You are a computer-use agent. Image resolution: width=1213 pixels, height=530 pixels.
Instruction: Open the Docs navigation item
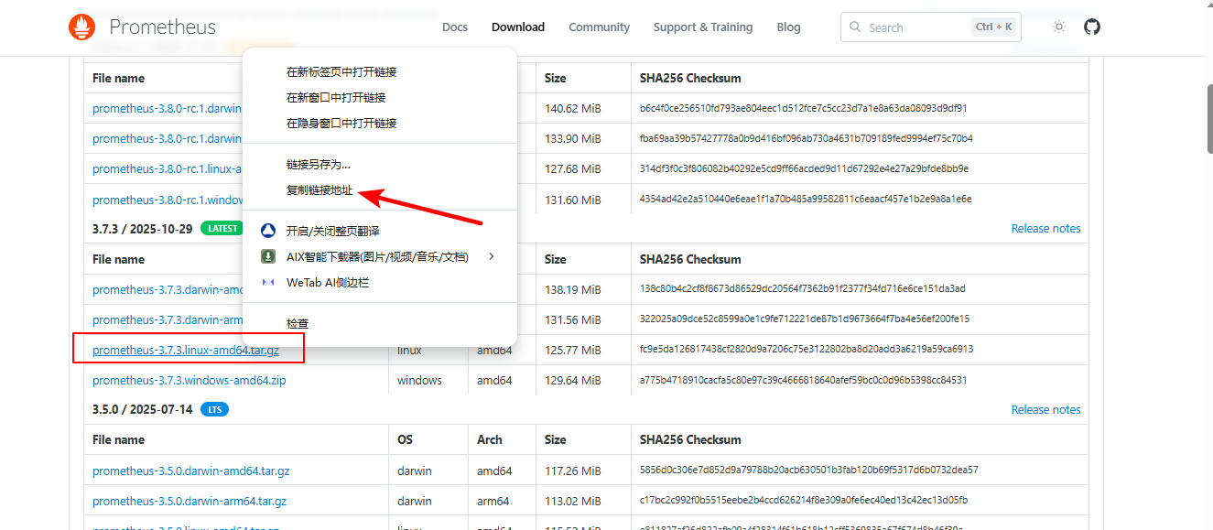tap(455, 27)
